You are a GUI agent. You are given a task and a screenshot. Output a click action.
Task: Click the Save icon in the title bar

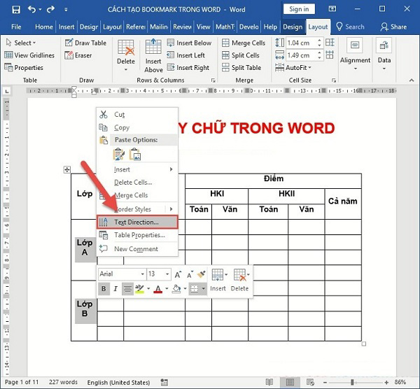pos(16,10)
